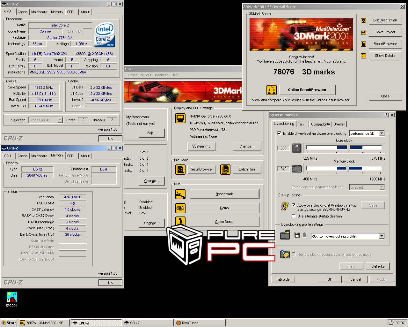408x327 pixels.
Task: Click the Demo eye icon
Action: pos(180,208)
